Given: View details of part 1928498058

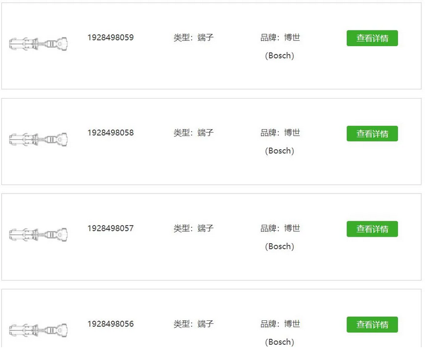Looking at the screenshot, I should (x=372, y=134).
